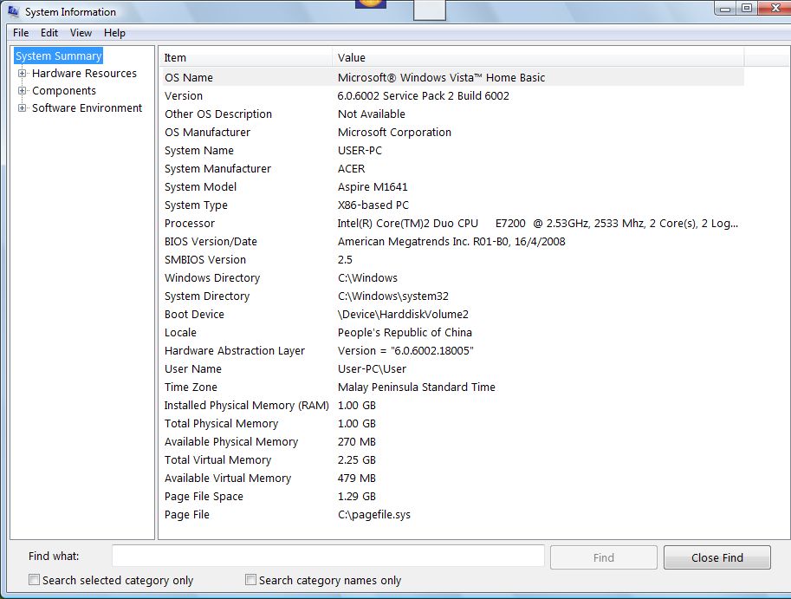Click the System Information title bar icon
Screen dimensions: 791x599
[x=13, y=10]
